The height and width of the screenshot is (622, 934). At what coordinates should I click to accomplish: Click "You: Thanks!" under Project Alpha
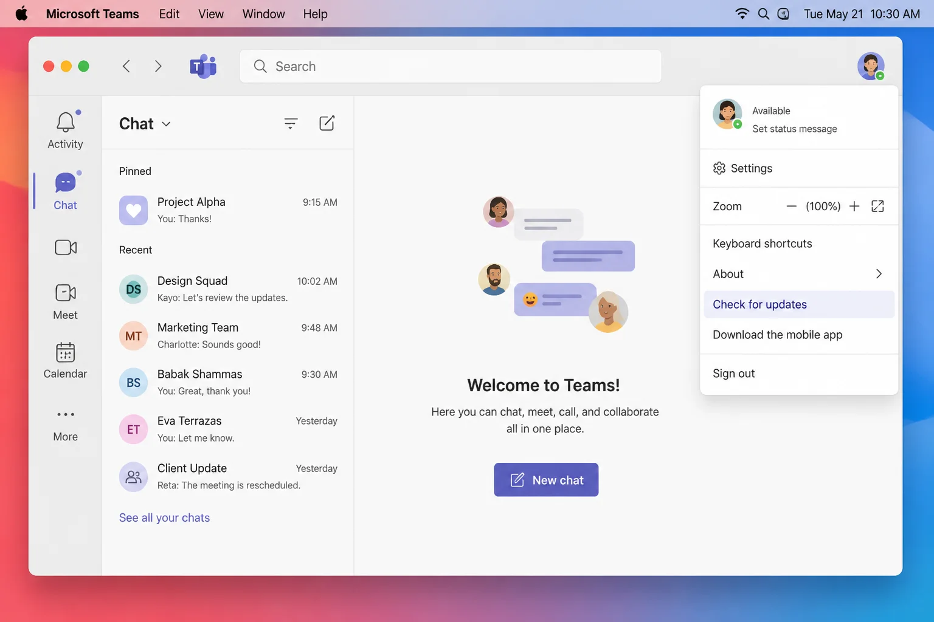(184, 219)
